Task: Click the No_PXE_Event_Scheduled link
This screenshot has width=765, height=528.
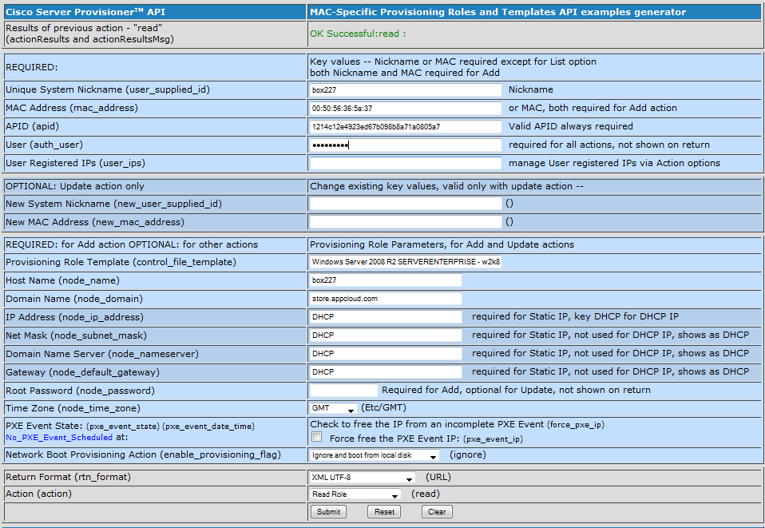Action: point(59,438)
